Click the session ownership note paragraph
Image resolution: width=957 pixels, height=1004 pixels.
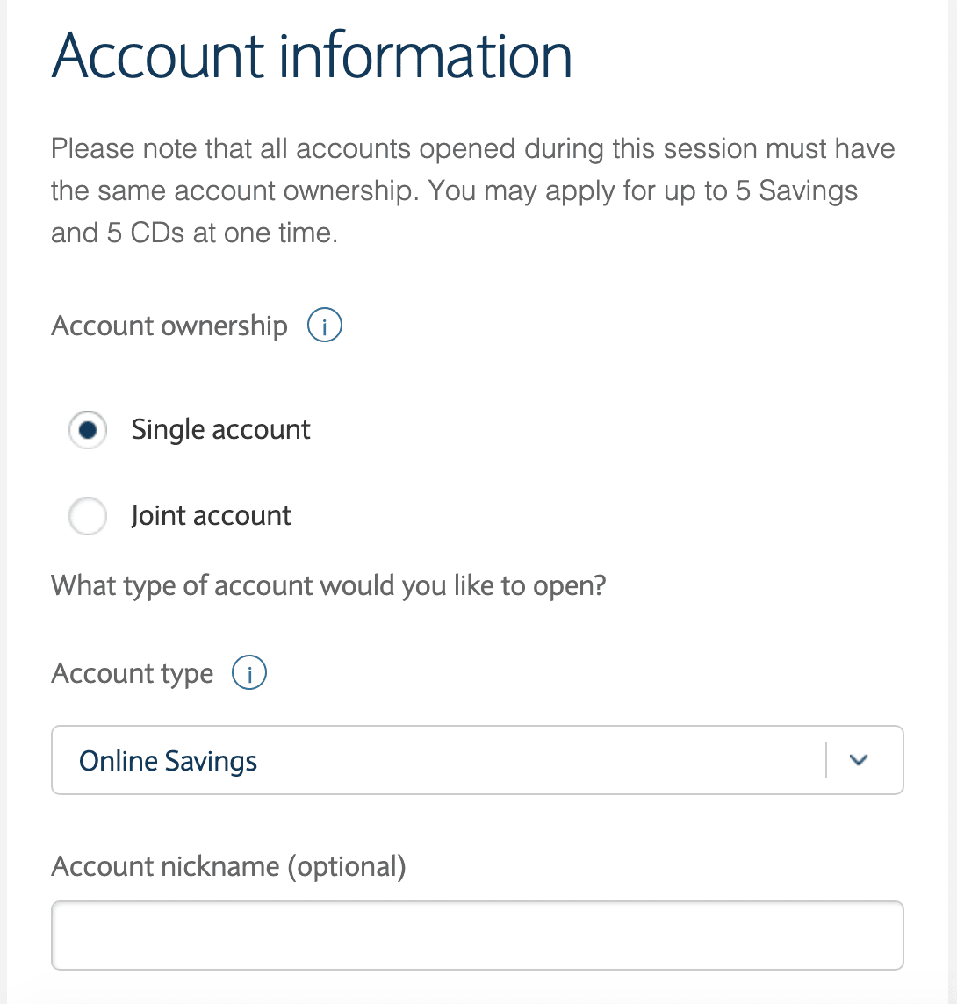point(472,190)
